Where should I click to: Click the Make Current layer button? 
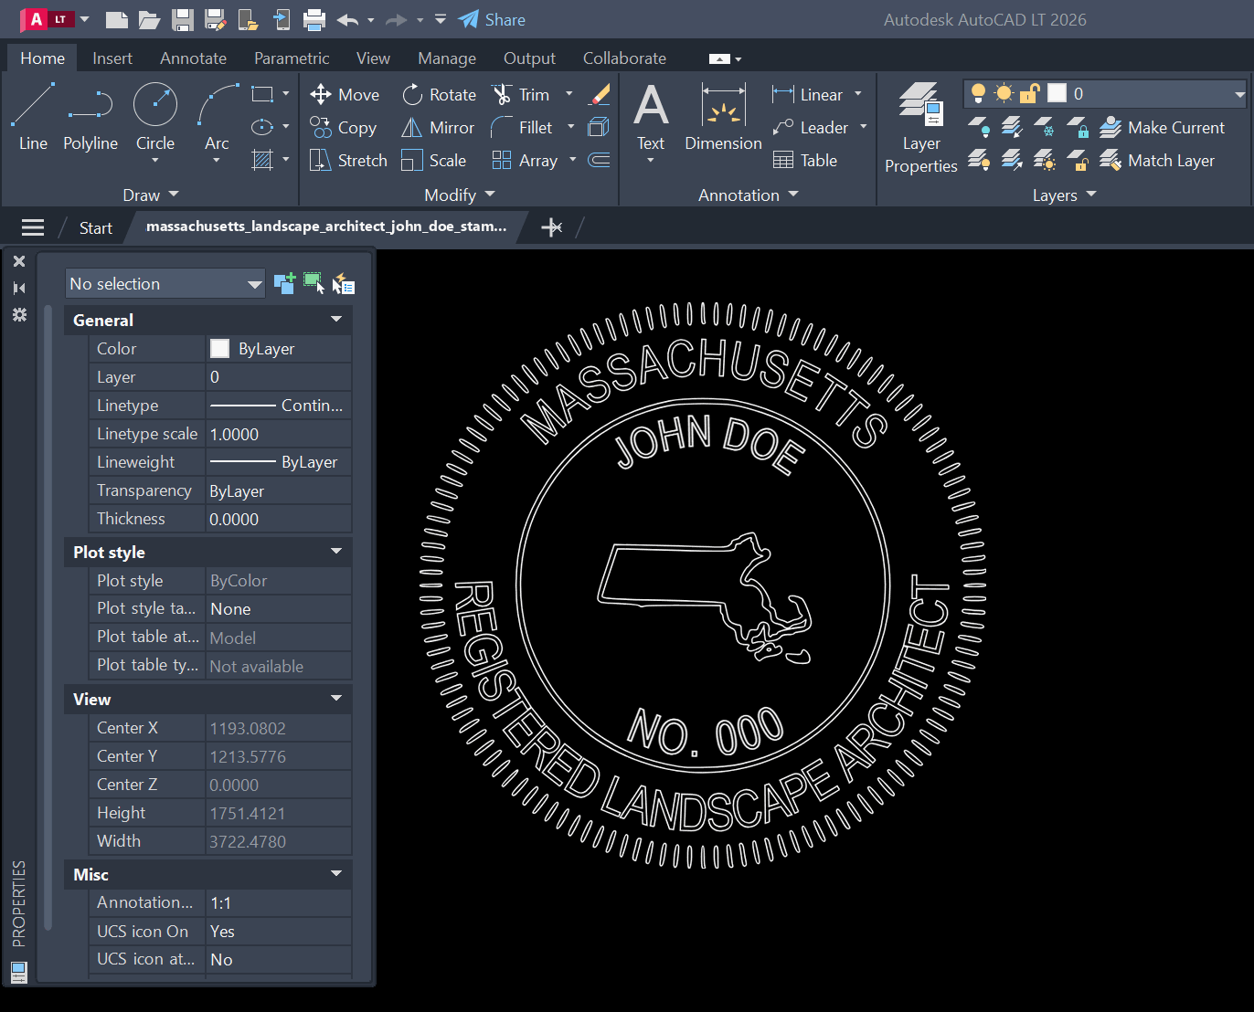pos(1163,127)
